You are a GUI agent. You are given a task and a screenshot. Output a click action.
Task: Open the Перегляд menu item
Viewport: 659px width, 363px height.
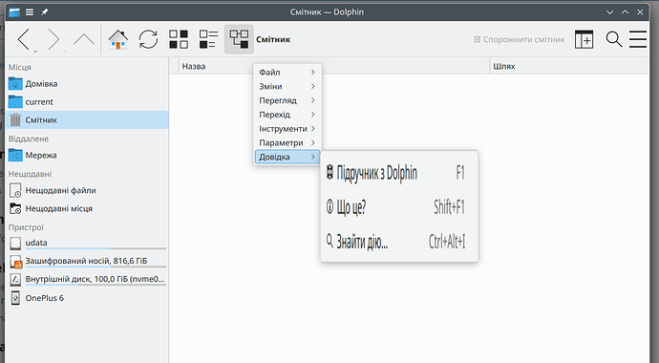(287, 100)
